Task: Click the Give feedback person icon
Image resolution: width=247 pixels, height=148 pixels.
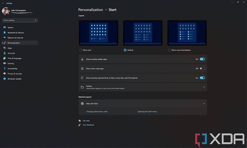Action: pyautogui.click(x=80, y=125)
